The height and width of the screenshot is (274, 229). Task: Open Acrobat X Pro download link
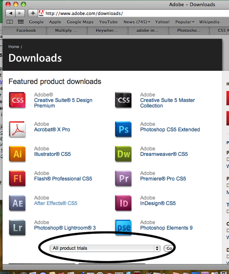coord(52,129)
